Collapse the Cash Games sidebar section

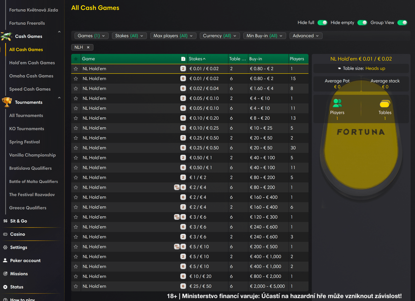point(59,32)
